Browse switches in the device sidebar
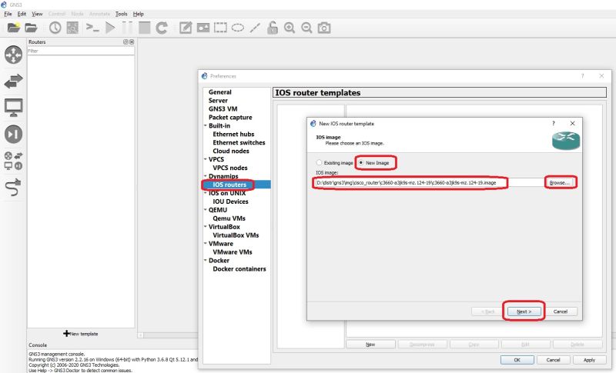Image resolution: width=616 pixels, height=373 pixels. pyautogui.click(x=13, y=82)
